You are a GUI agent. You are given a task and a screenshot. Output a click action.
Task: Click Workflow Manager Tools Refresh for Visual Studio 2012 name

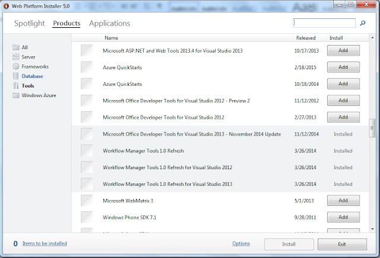(167, 167)
